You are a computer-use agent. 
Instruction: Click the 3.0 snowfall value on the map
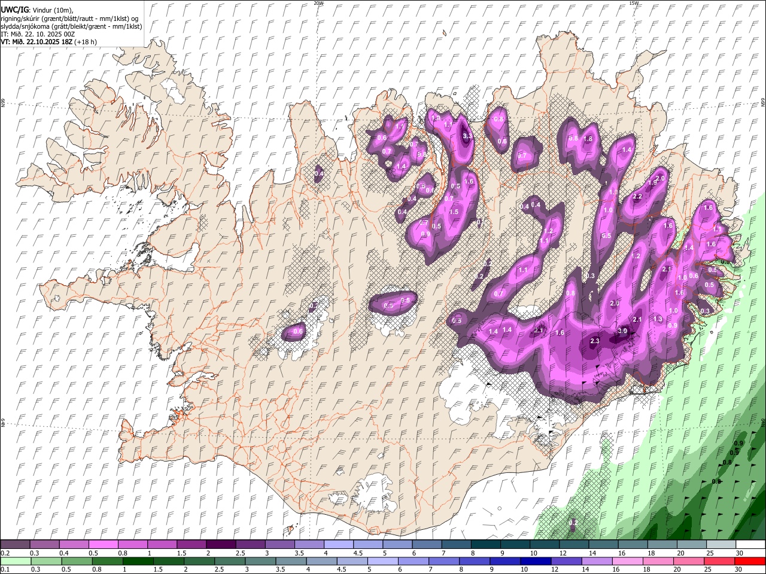[622, 331]
